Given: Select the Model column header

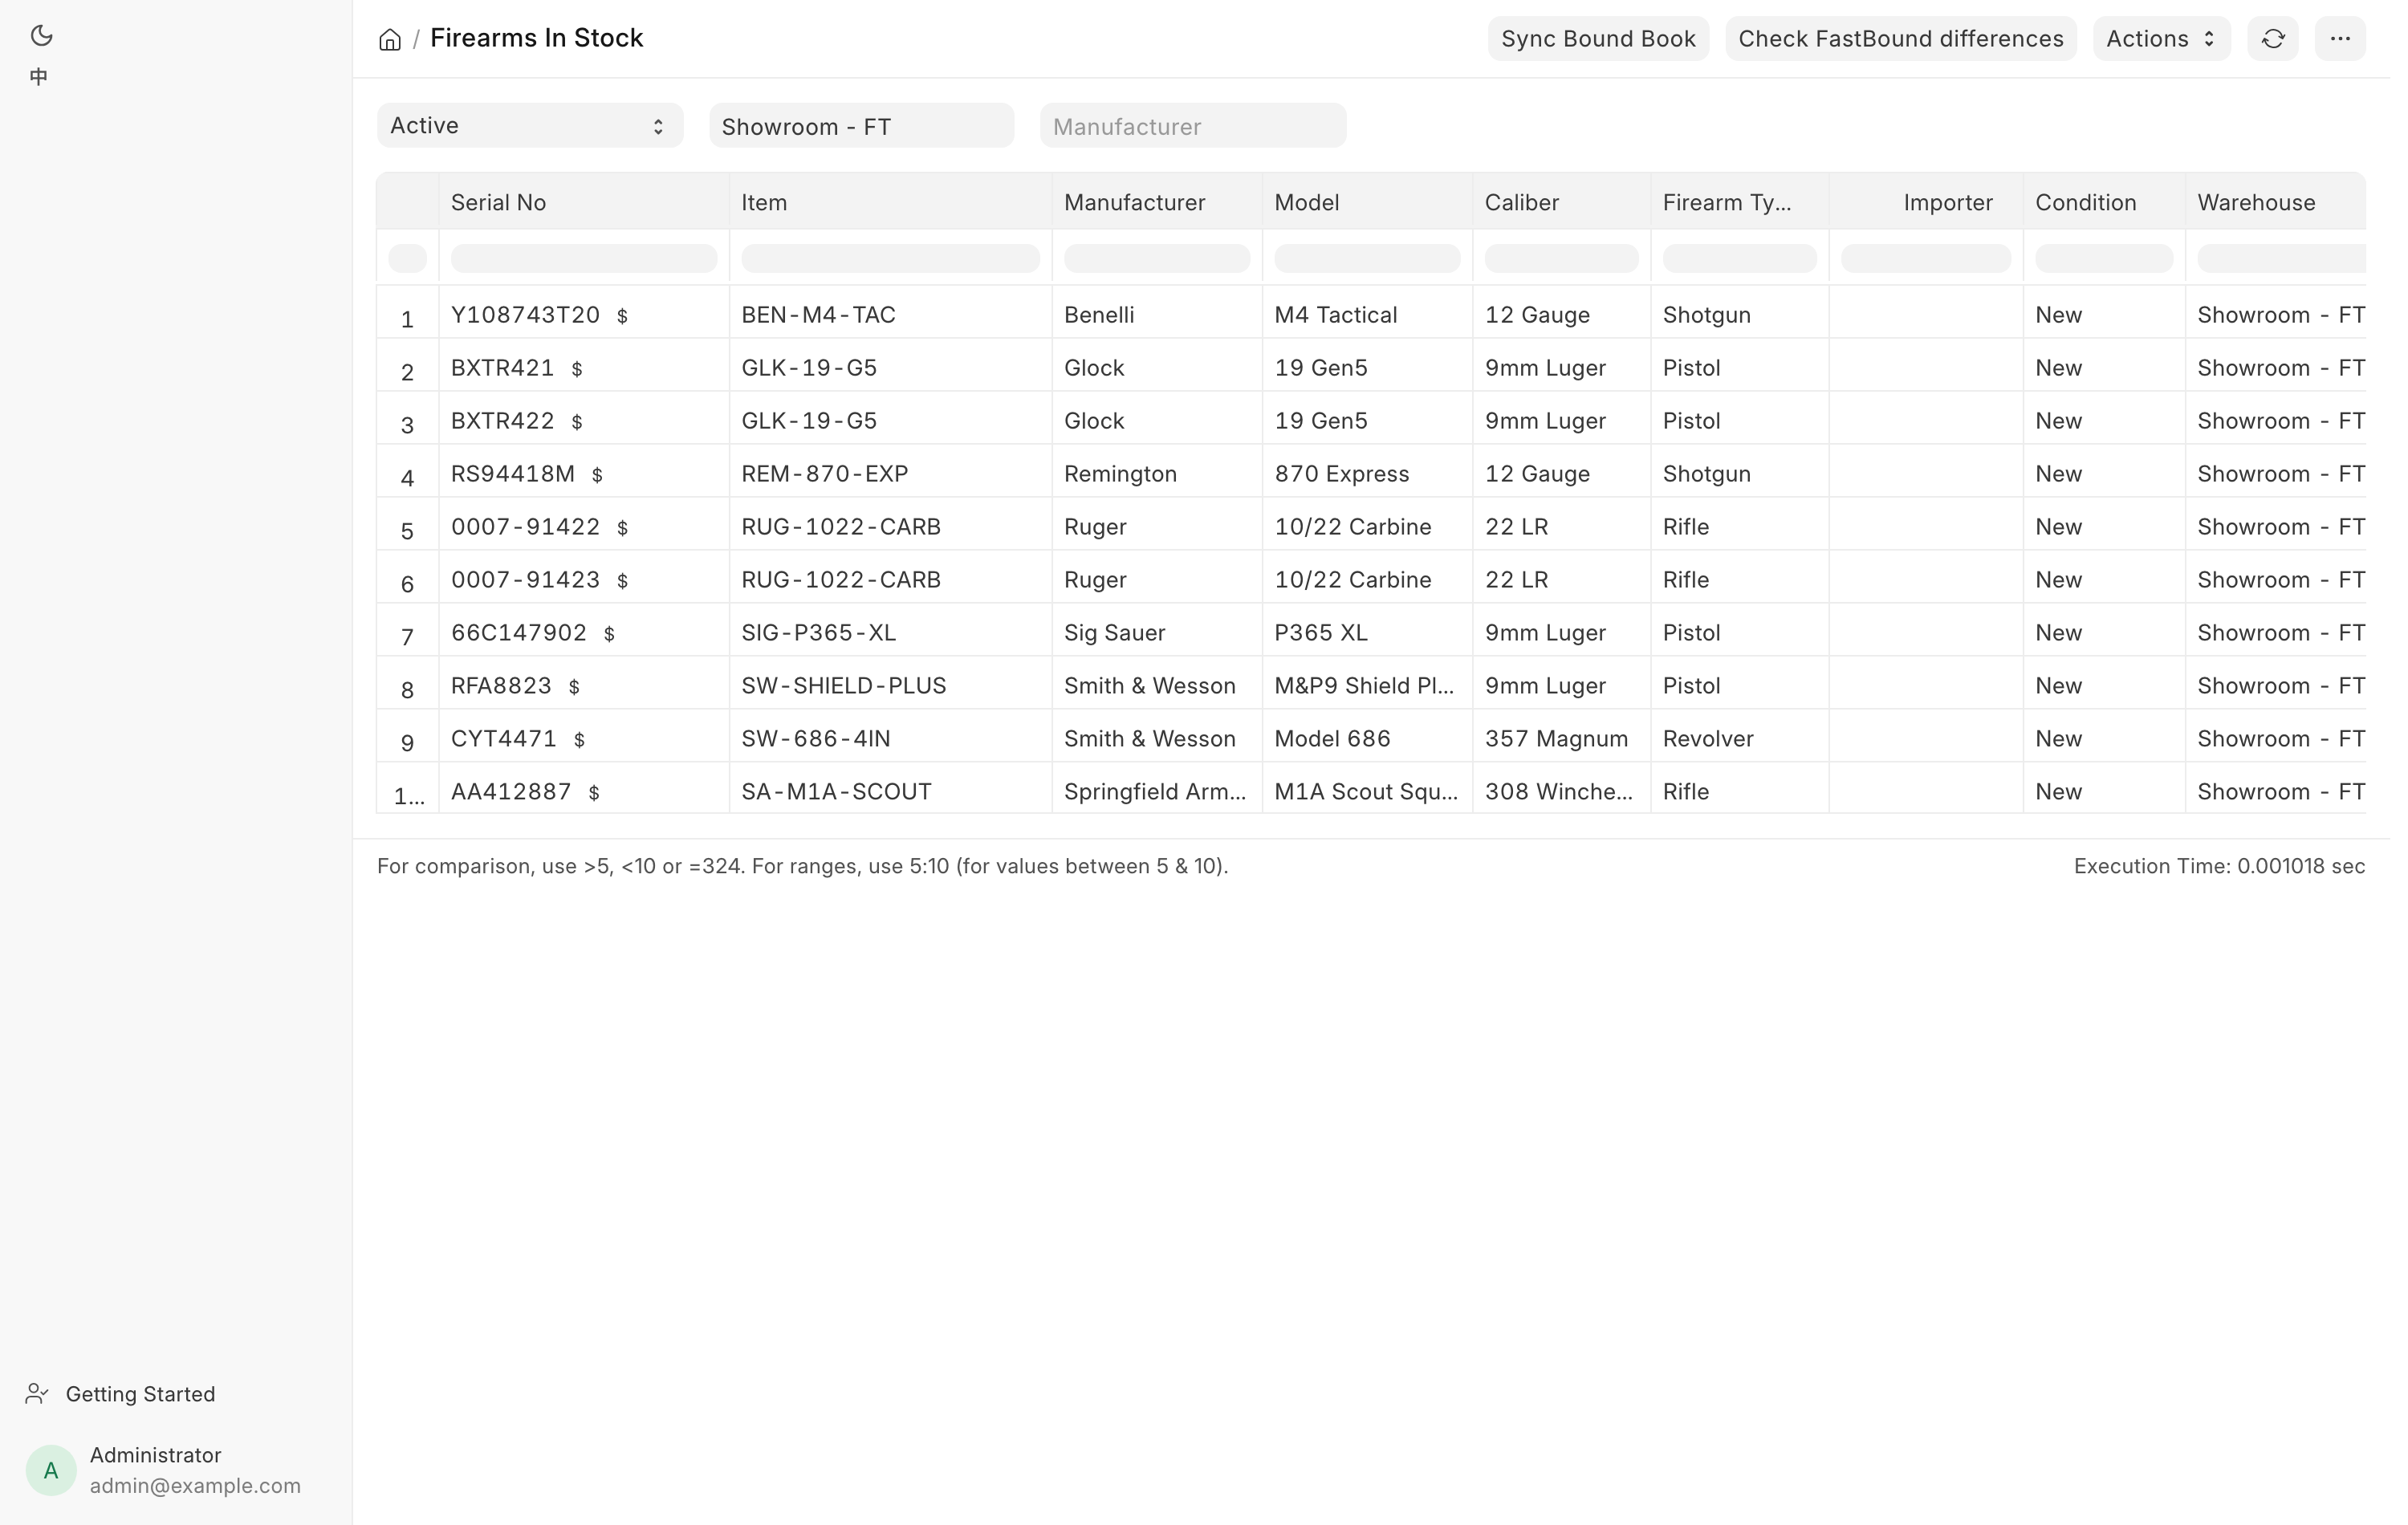Looking at the screenshot, I should pyautogui.click(x=1307, y=203).
